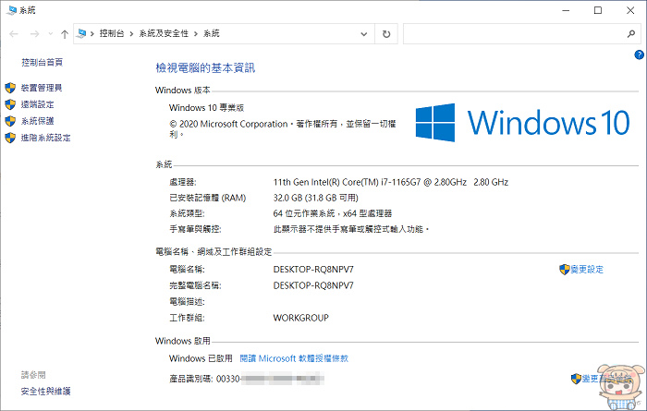Click the shield icon beside 變更產品金鑰

click(576, 379)
